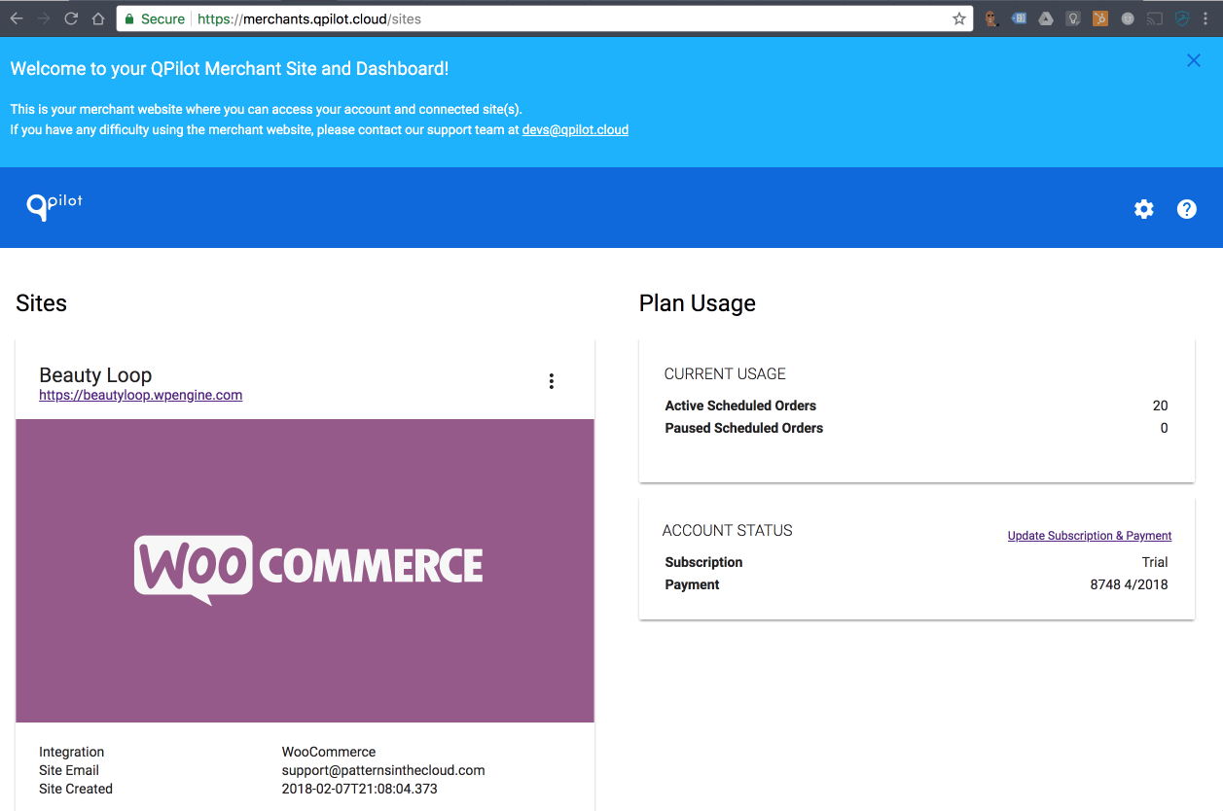The height and width of the screenshot is (811, 1223).
Task: Go back with the browser back arrow
Action: [x=17, y=18]
